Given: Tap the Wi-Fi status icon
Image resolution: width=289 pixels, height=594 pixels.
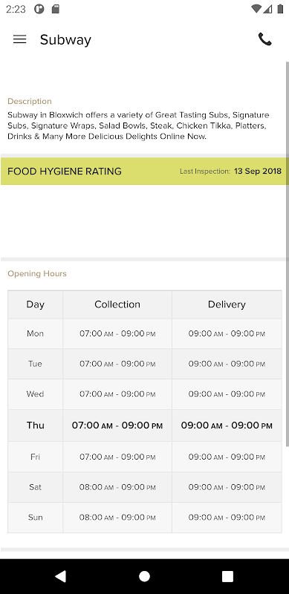Looking at the screenshot, I should (256, 9).
